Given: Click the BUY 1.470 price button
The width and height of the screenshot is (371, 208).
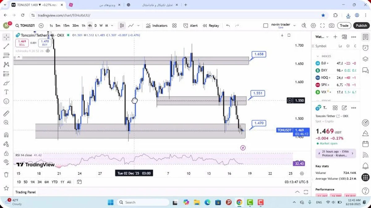Looking at the screenshot, I should [x=45, y=43].
